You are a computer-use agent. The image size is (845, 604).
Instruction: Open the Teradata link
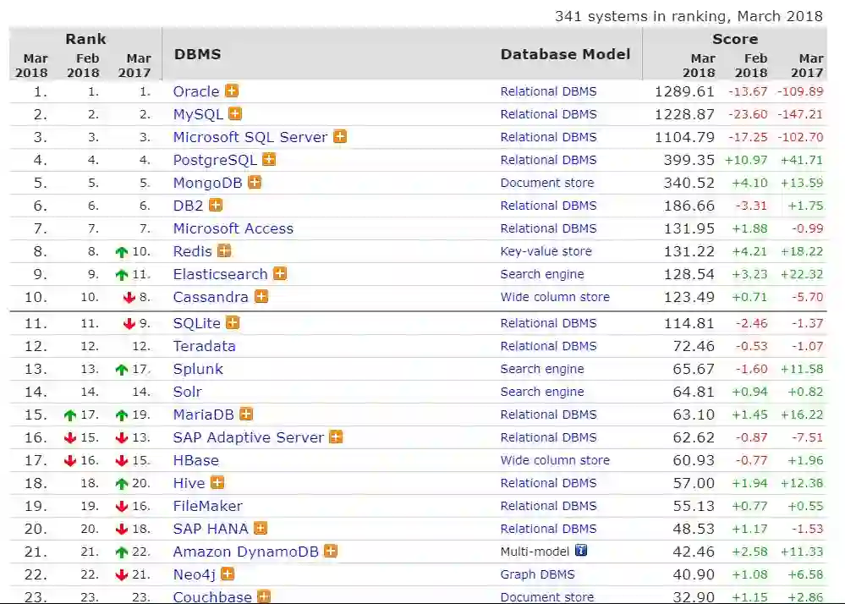[x=204, y=346]
